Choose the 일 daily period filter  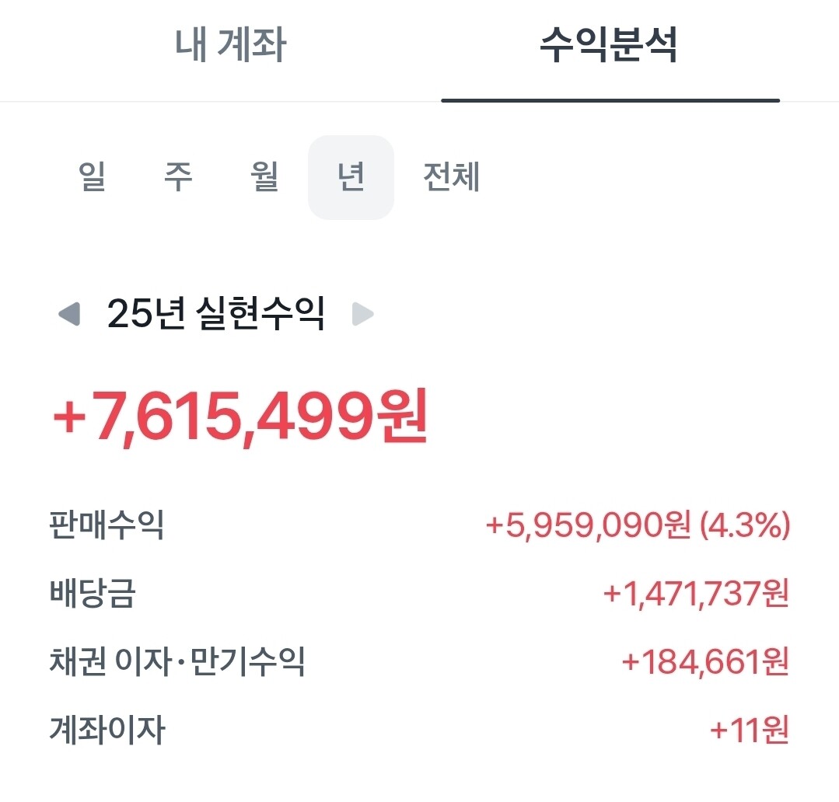point(92,176)
